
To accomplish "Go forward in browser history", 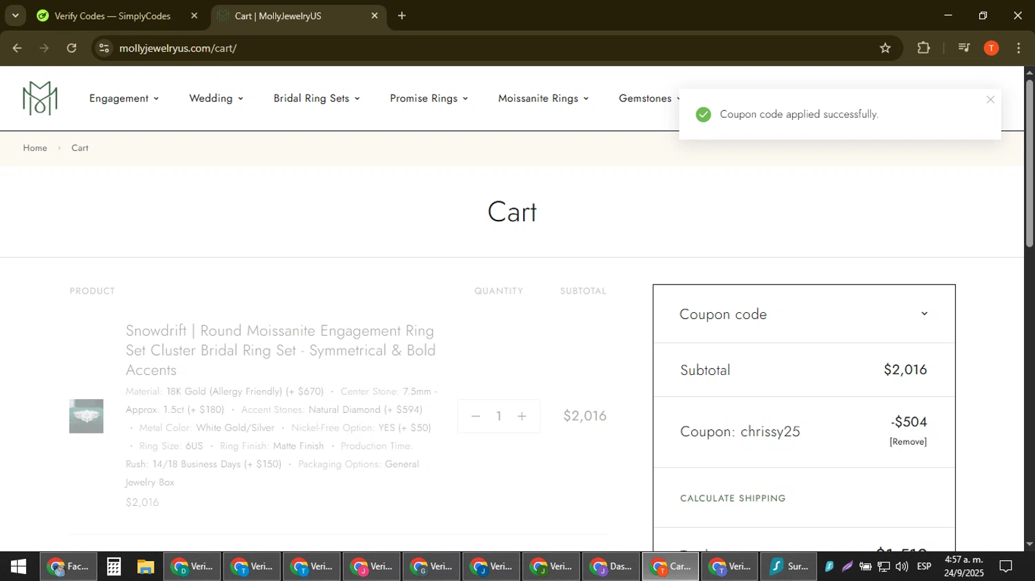I will tap(44, 48).
